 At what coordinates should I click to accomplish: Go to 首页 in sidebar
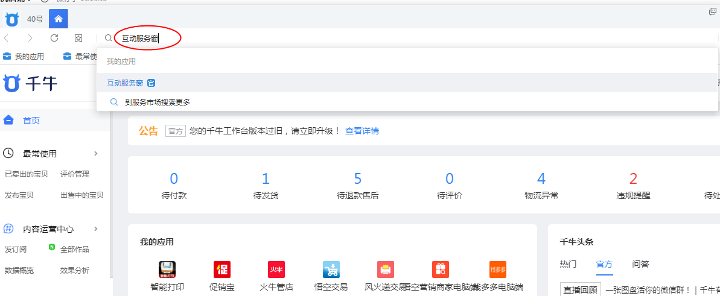coord(31,121)
